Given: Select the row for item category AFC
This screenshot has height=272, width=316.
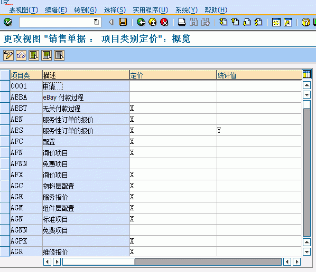Looking at the screenshot, I should [x=5, y=141].
